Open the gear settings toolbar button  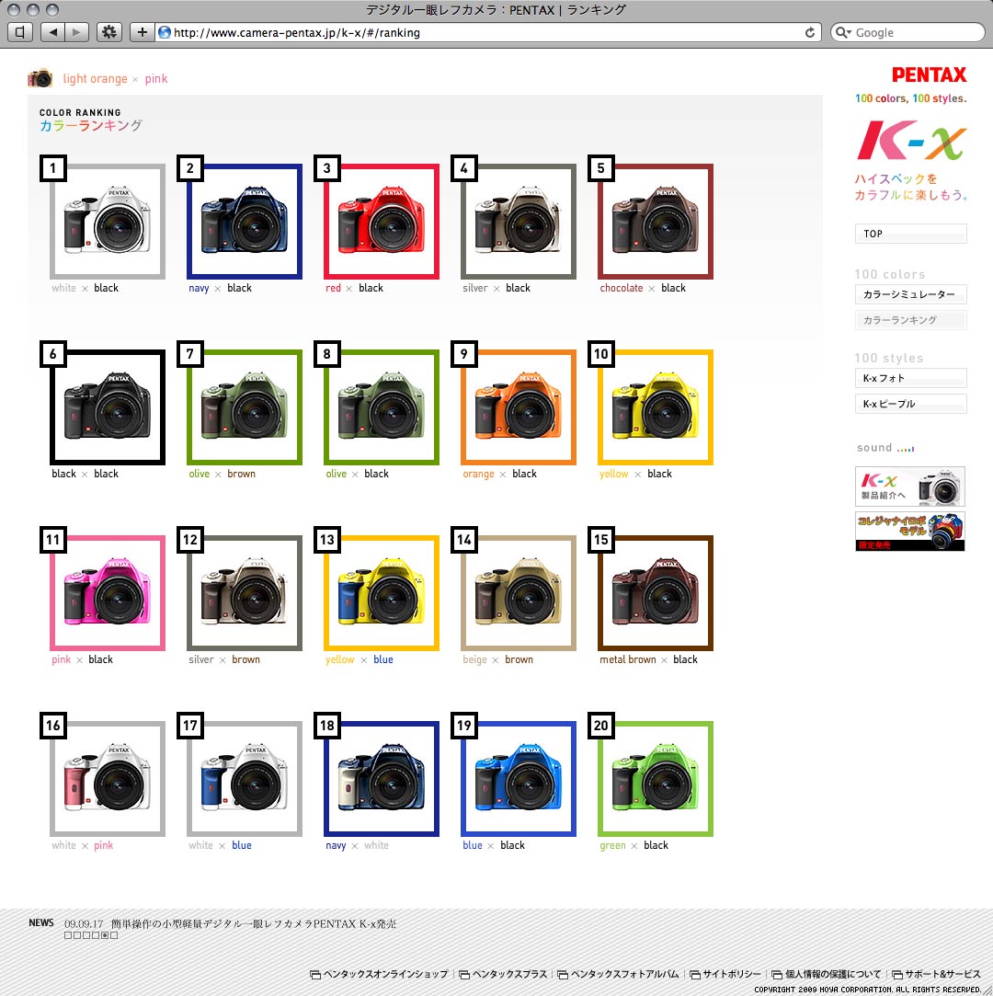pos(109,32)
